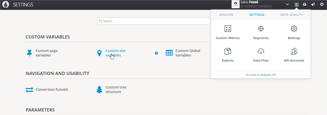Click the help question mark icon
Viewport: 327px width, 115px height.
coord(156,53)
